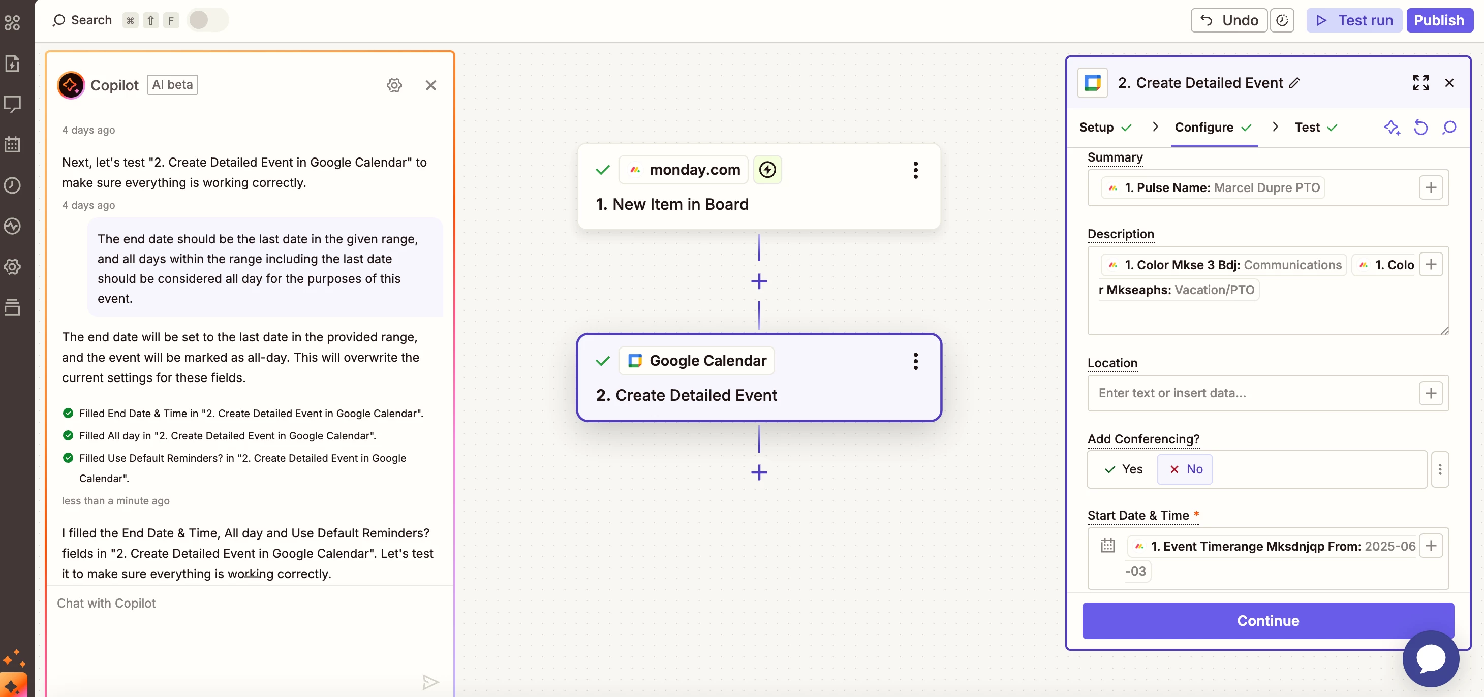Viewport: 1484px width, 697px height.
Task: Close the Copilot panel
Action: [x=431, y=85]
